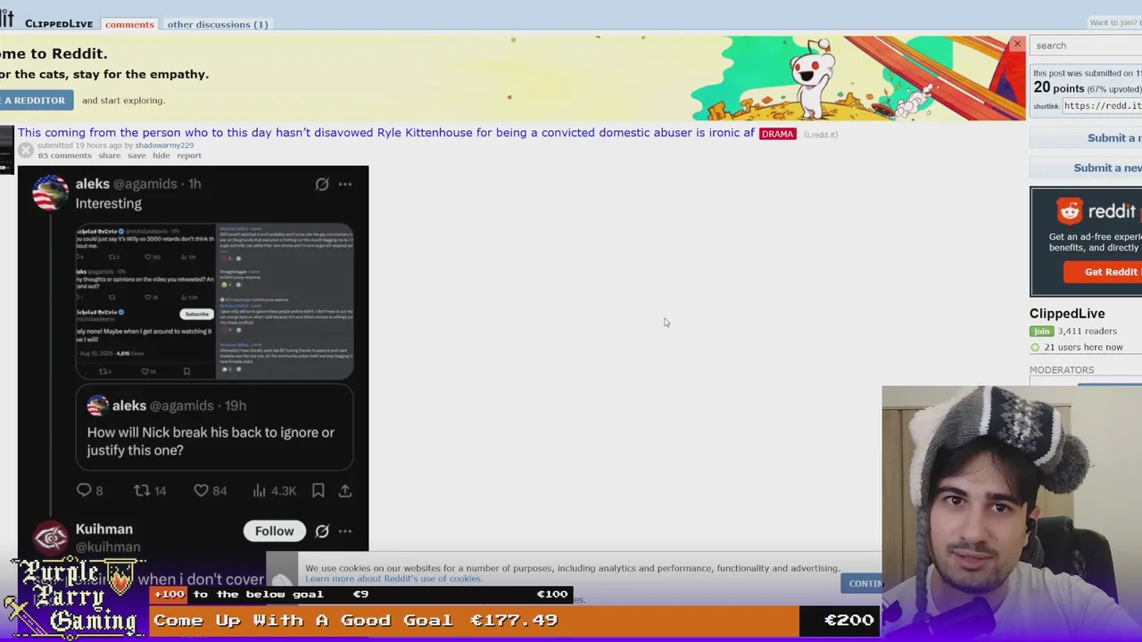Viewport: 1142px width, 642px height.
Task: Click the shortlink URL field
Action: coord(1102,106)
